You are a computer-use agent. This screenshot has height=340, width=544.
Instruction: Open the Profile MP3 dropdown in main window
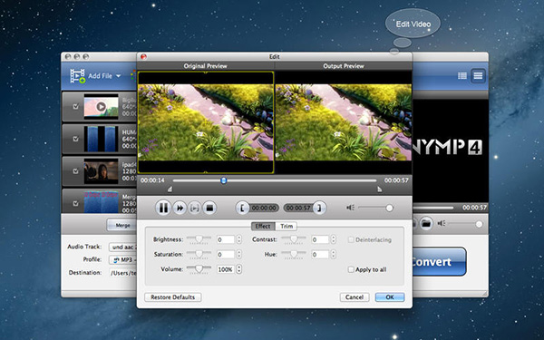(x=122, y=259)
